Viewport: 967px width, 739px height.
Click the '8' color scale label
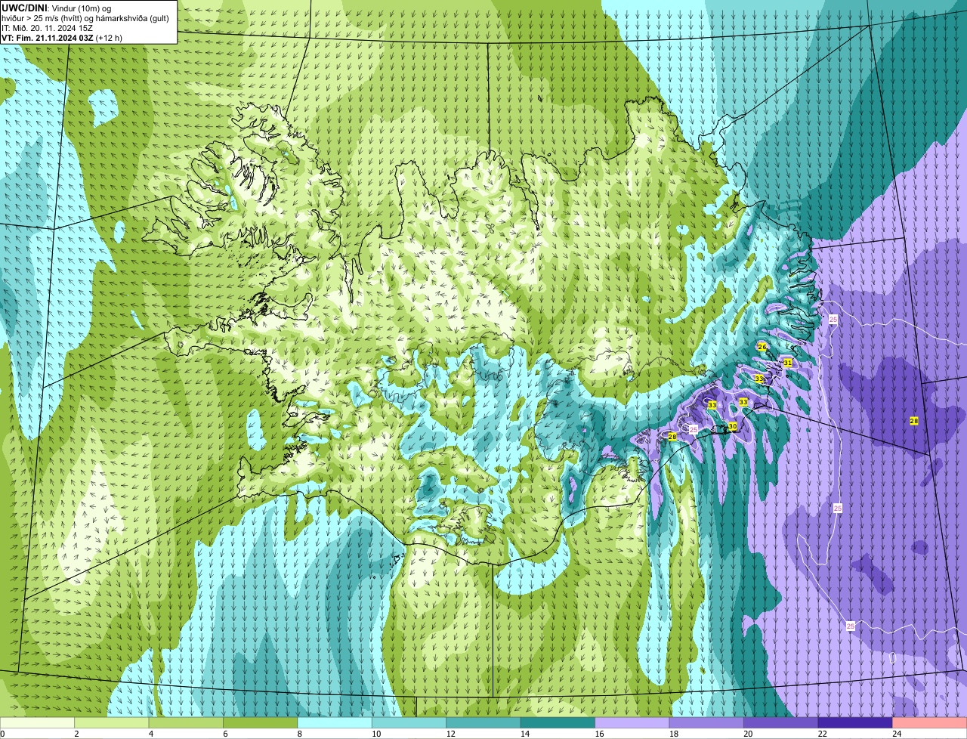click(x=298, y=733)
